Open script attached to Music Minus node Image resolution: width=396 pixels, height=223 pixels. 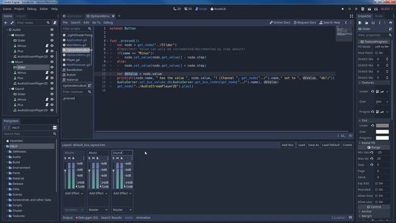coord(47,72)
